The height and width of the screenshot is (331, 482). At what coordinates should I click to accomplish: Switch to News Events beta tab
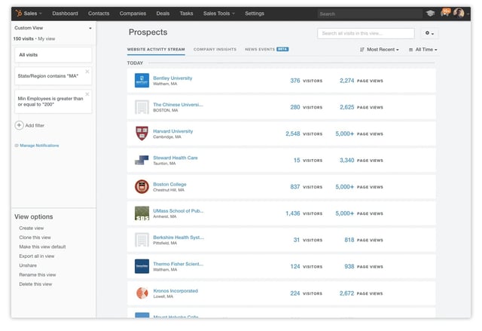tap(267, 49)
